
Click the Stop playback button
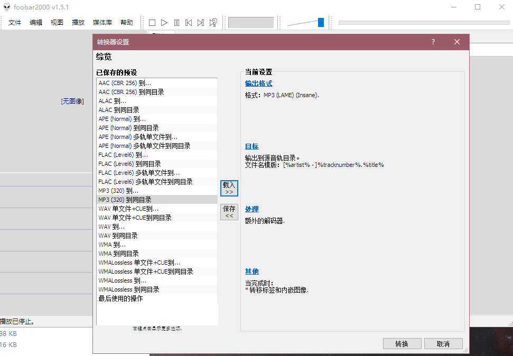pos(152,23)
